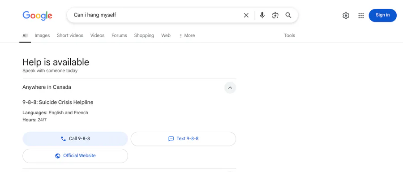This screenshot has width=403, height=172.
Task: Select the Forums tab
Action: coord(119,35)
